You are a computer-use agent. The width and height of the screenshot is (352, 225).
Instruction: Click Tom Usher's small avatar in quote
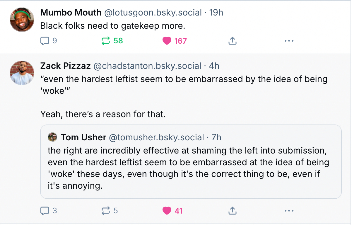click(52, 137)
